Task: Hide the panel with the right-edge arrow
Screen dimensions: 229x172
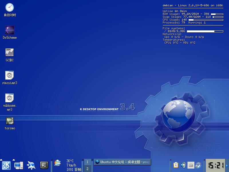Action: pyautogui.click(x=227, y=165)
